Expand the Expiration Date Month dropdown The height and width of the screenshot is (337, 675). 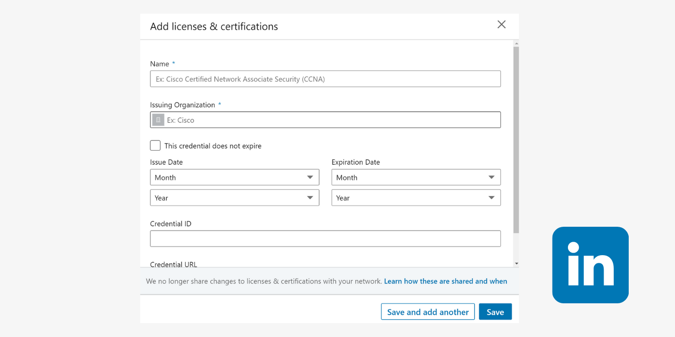416,177
